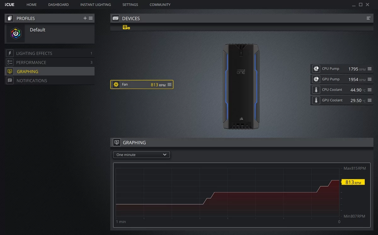Click the Lighting Effects count 1
The image size is (378, 235).
pos(91,54)
